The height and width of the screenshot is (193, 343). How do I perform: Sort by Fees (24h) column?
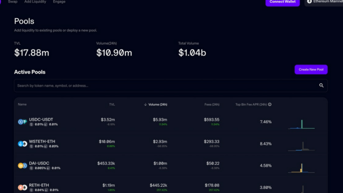(x=212, y=104)
